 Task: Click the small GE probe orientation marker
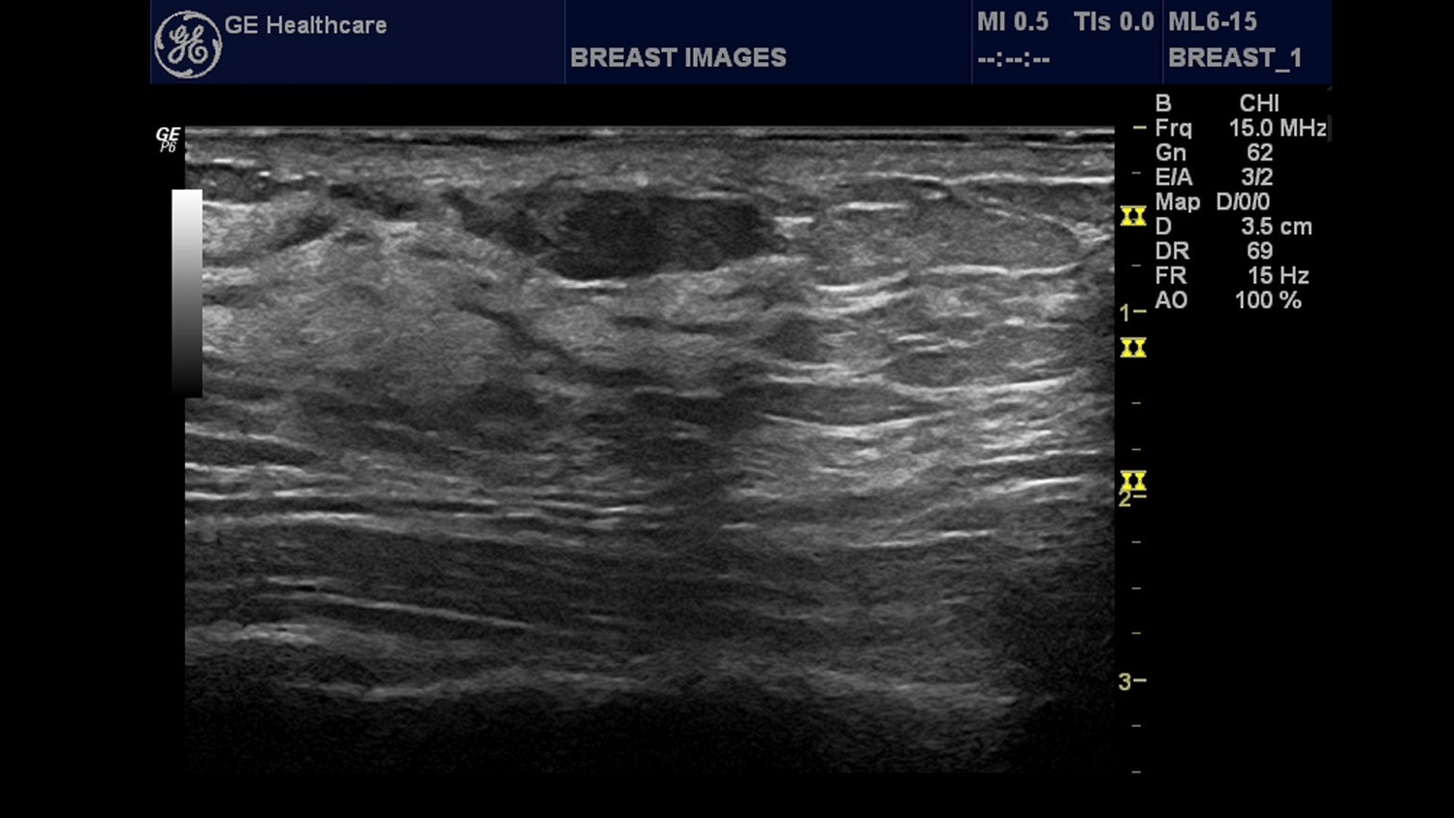point(168,139)
